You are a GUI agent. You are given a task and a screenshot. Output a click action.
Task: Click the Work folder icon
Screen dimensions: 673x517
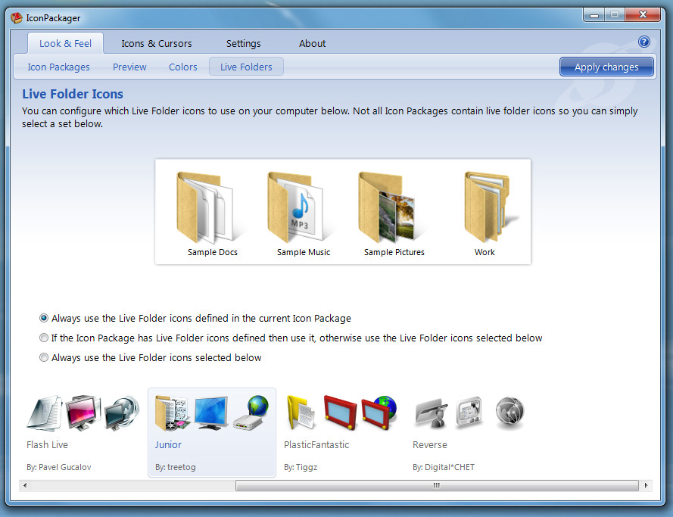[x=488, y=207]
